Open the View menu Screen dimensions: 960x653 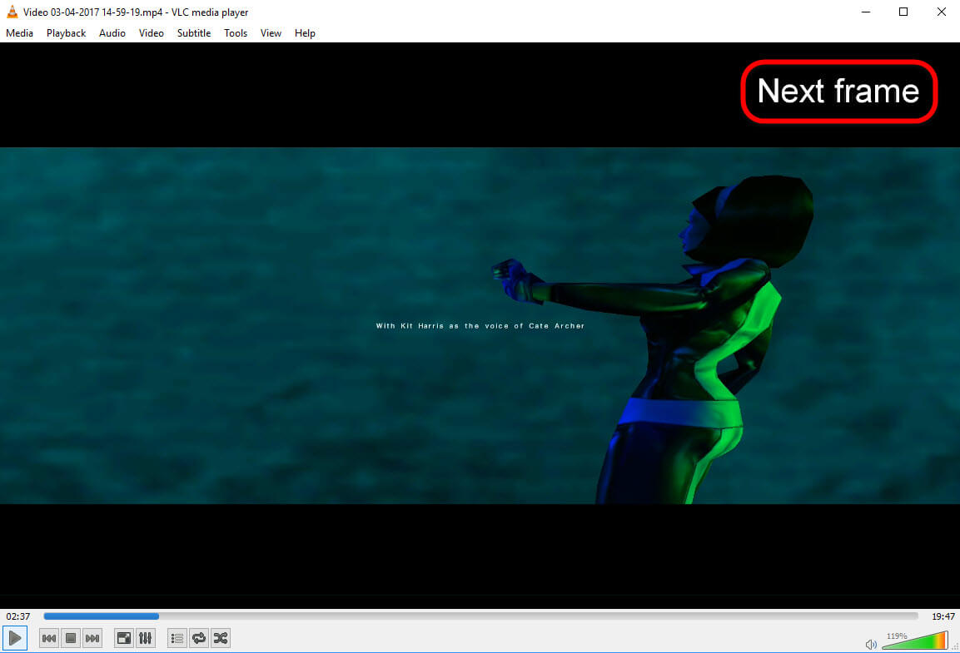tap(271, 33)
